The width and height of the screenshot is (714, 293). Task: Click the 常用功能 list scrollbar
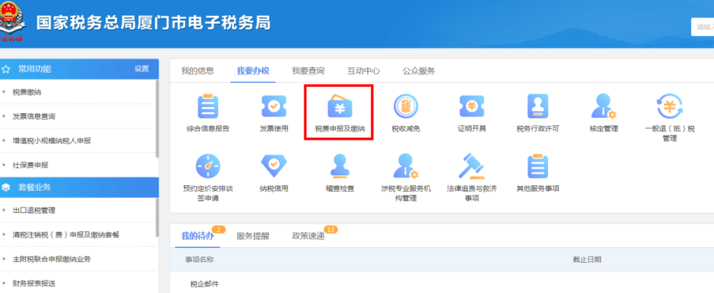(x=157, y=118)
